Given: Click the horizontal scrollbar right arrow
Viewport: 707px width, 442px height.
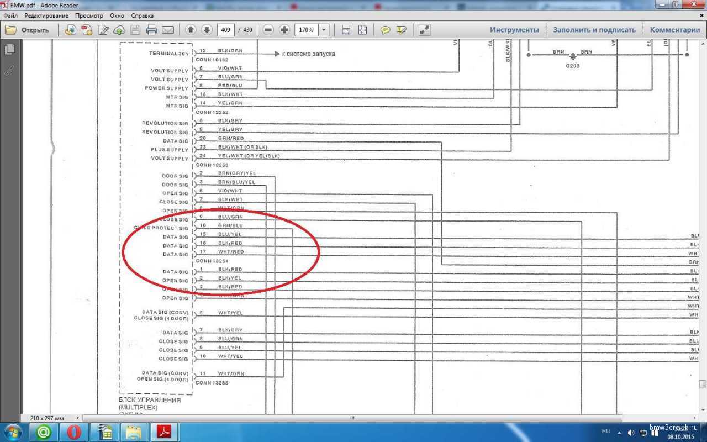Looking at the screenshot, I should pyautogui.click(x=695, y=418).
